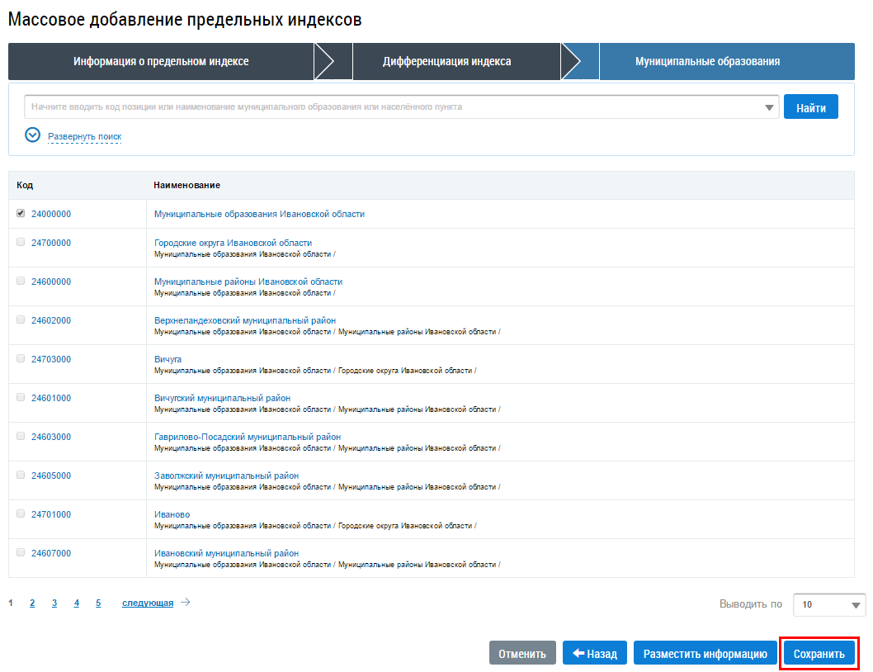Open search field dropdown arrow
873x672 pixels.
[769, 107]
